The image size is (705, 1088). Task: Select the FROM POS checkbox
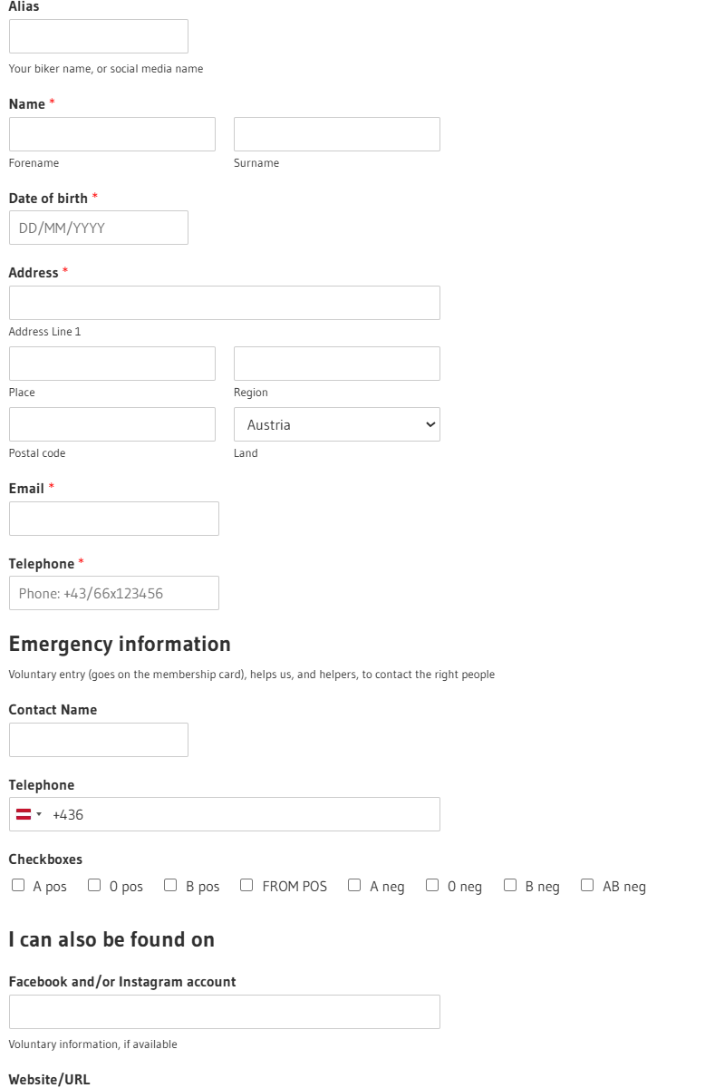[246, 885]
